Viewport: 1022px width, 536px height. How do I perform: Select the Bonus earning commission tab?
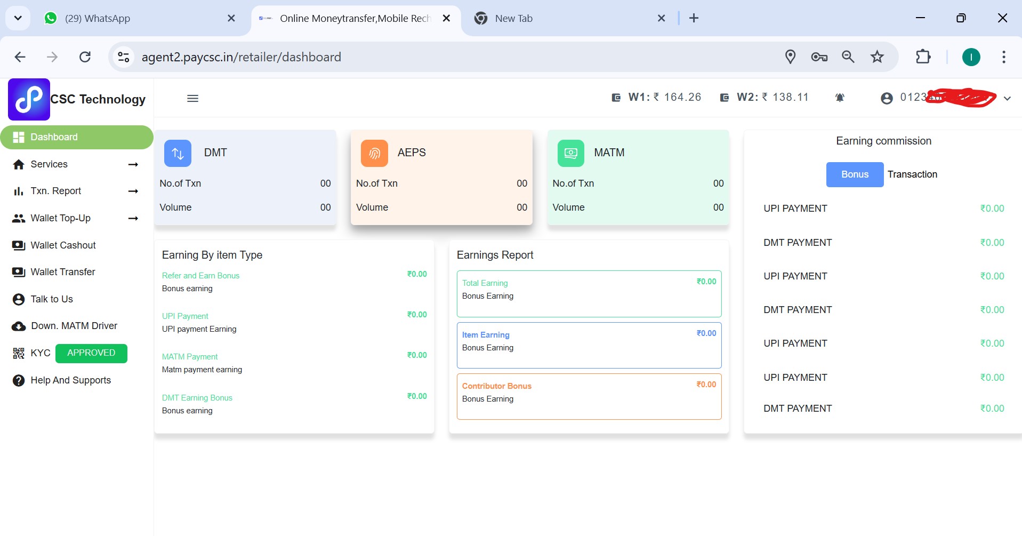855,174
